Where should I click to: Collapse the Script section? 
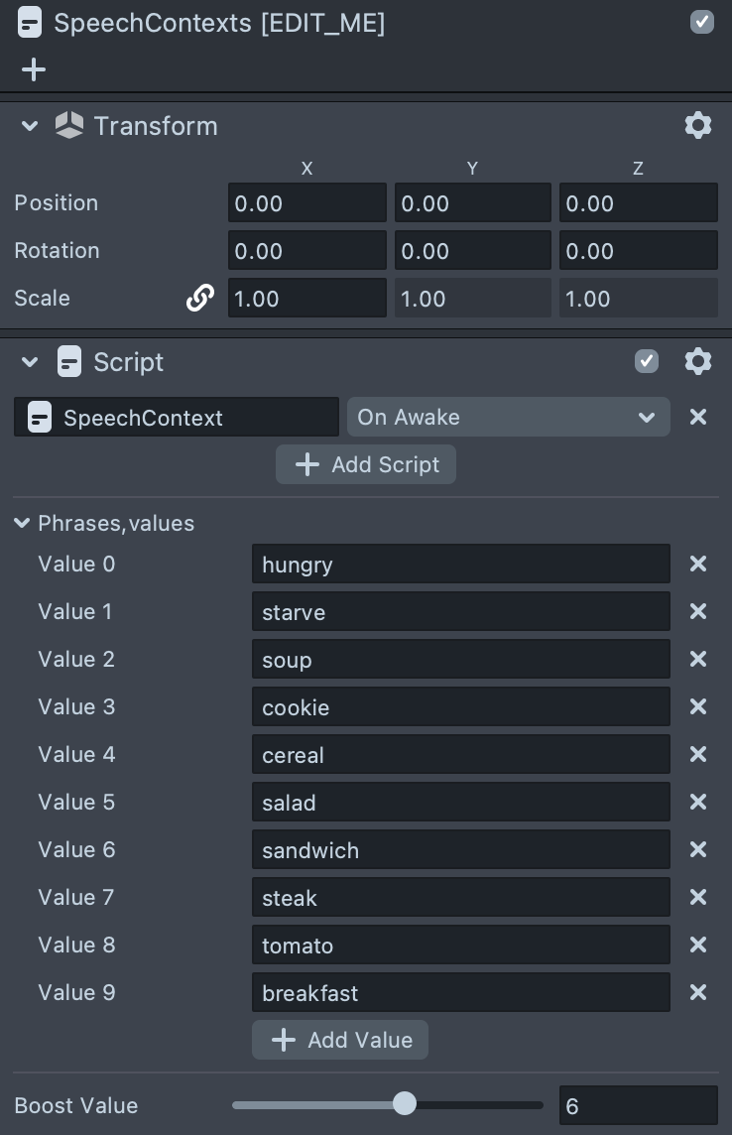(30, 362)
